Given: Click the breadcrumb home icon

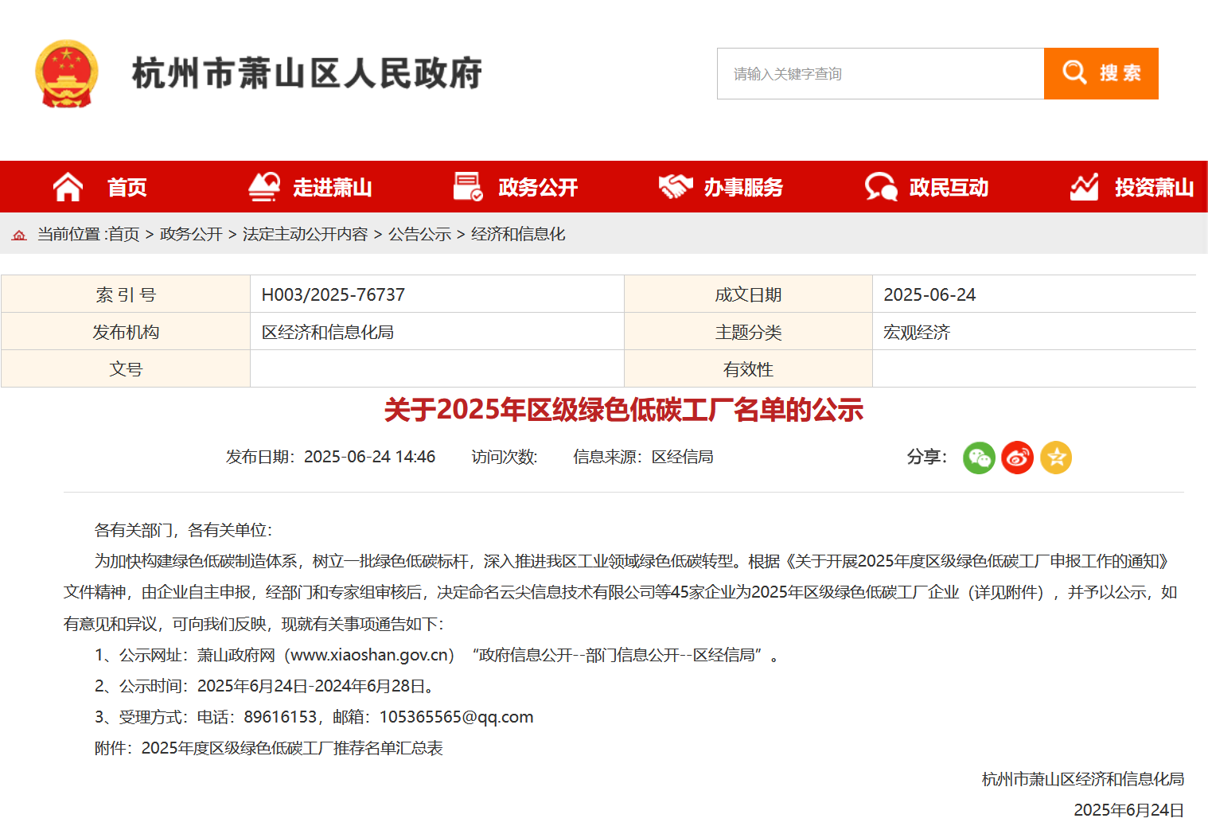Looking at the screenshot, I should (x=19, y=235).
